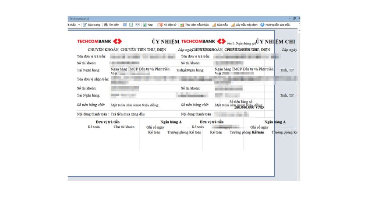Restore the window using title bar button
This screenshot has height=197, width=368.
[x=294, y=18]
